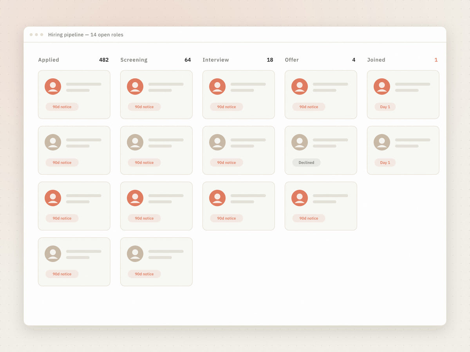Open the avatar on the first Interview card
470x352 pixels.
pos(217,86)
